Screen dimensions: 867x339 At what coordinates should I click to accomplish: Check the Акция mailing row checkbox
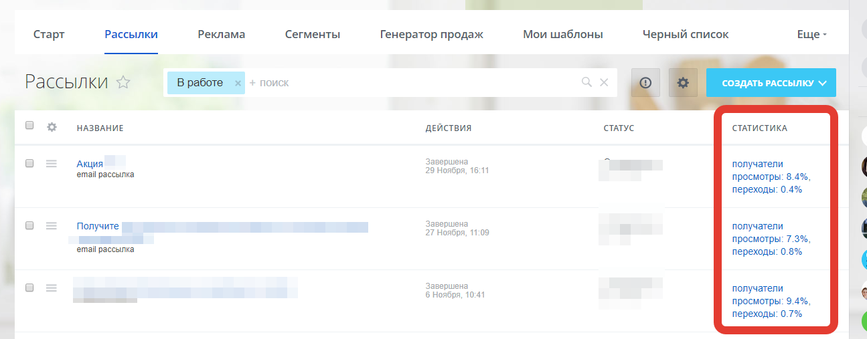pyautogui.click(x=29, y=163)
